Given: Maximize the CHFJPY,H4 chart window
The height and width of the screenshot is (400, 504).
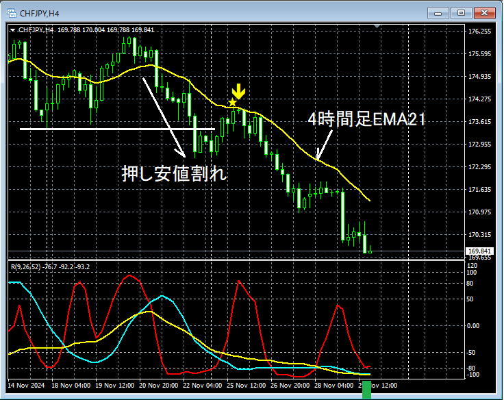Looking at the screenshot, I should tap(461, 13).
